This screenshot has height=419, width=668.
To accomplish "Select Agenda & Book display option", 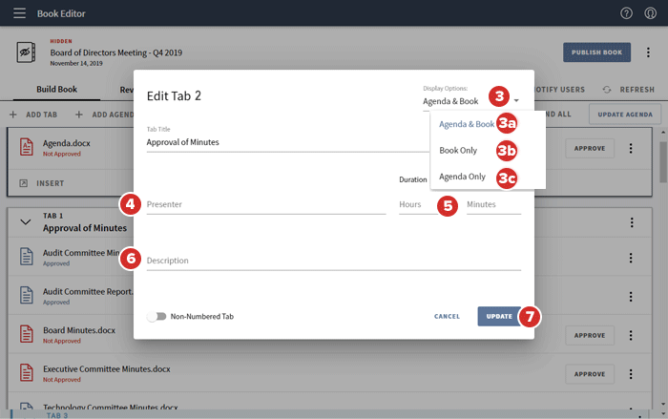I will [466, 124].
